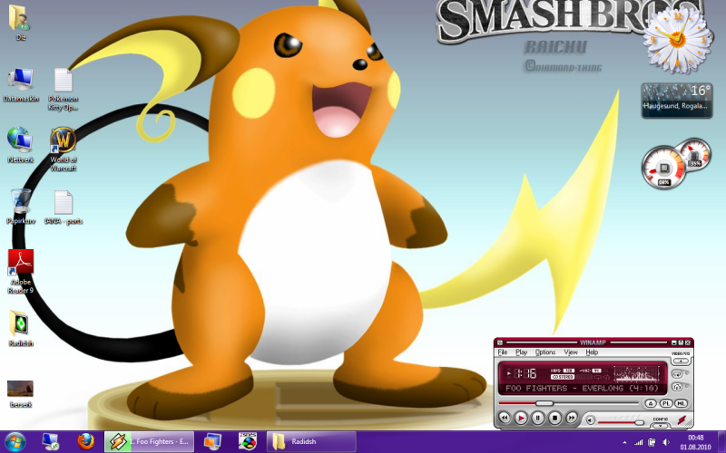Open Datamaskin computer icon
This screenshot has height=453, width=726.
tap(20, 85)
